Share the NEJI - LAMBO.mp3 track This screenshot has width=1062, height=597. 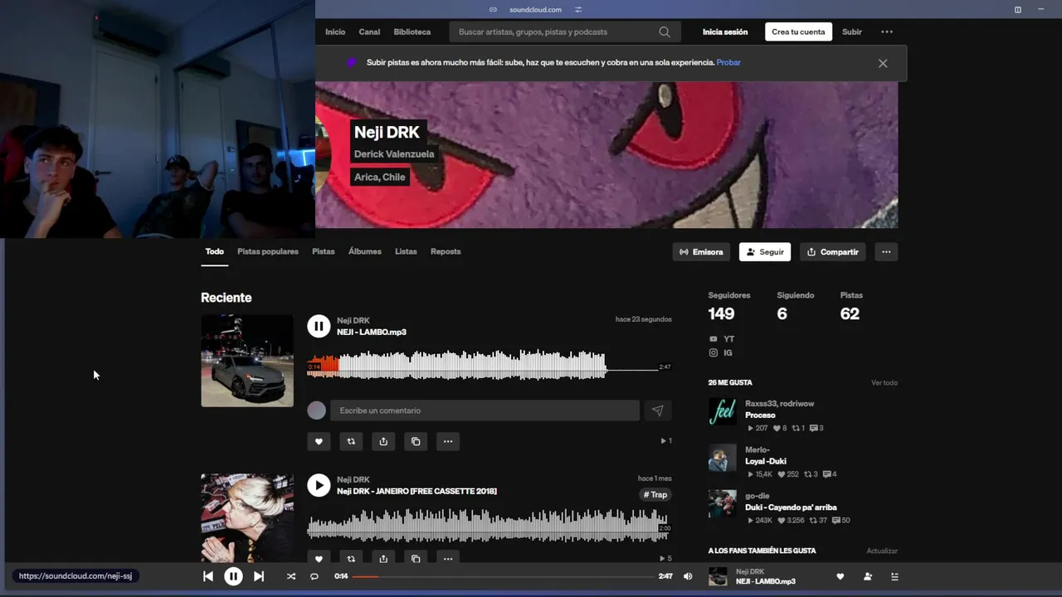383,441
